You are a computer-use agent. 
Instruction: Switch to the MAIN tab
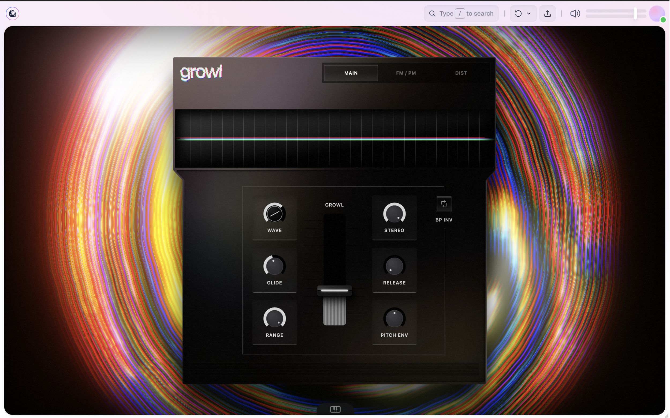click(x=351, y=73)
